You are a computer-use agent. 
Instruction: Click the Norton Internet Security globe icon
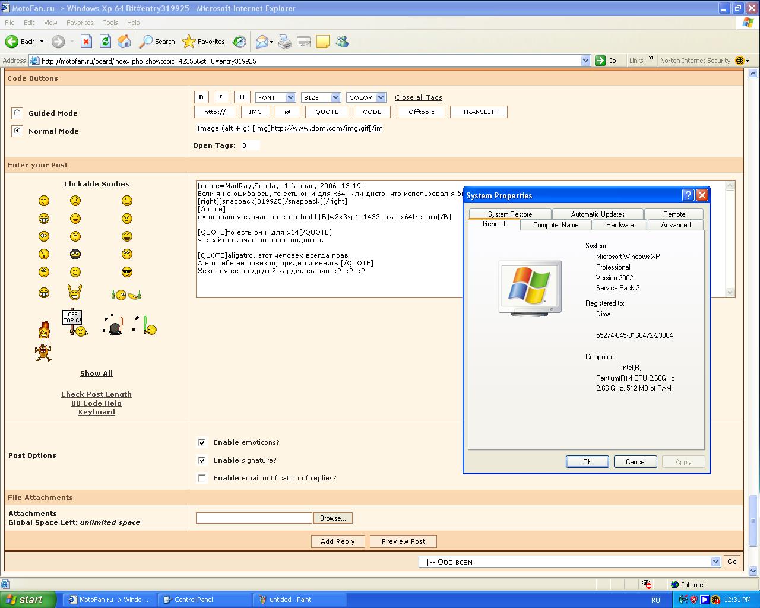click(739, 61)
